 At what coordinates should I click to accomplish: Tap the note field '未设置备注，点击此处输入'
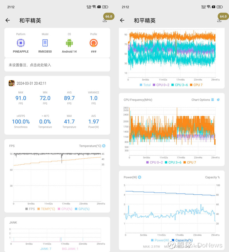[x=57, y=65]
